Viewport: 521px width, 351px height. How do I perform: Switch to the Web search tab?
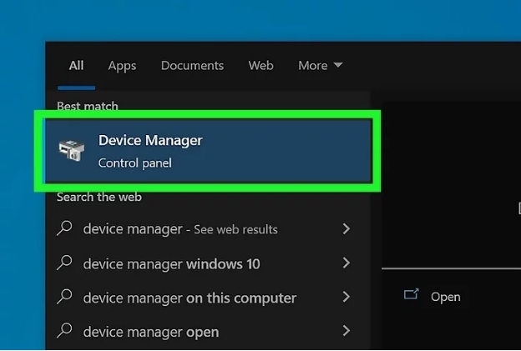(260, 65)
